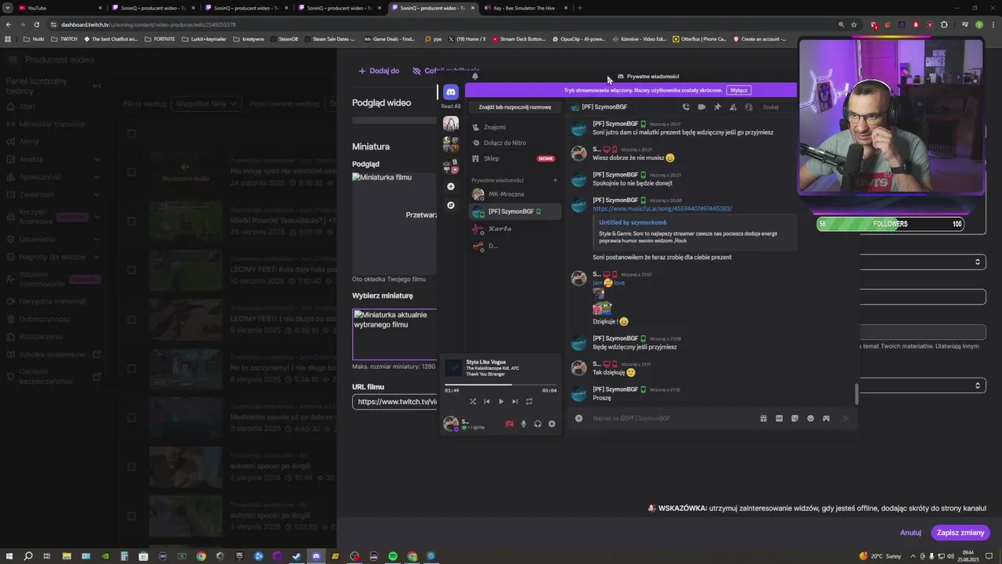
Task: Switch to Bee Simulator key browser tab
Action: (x=526, y=8)
